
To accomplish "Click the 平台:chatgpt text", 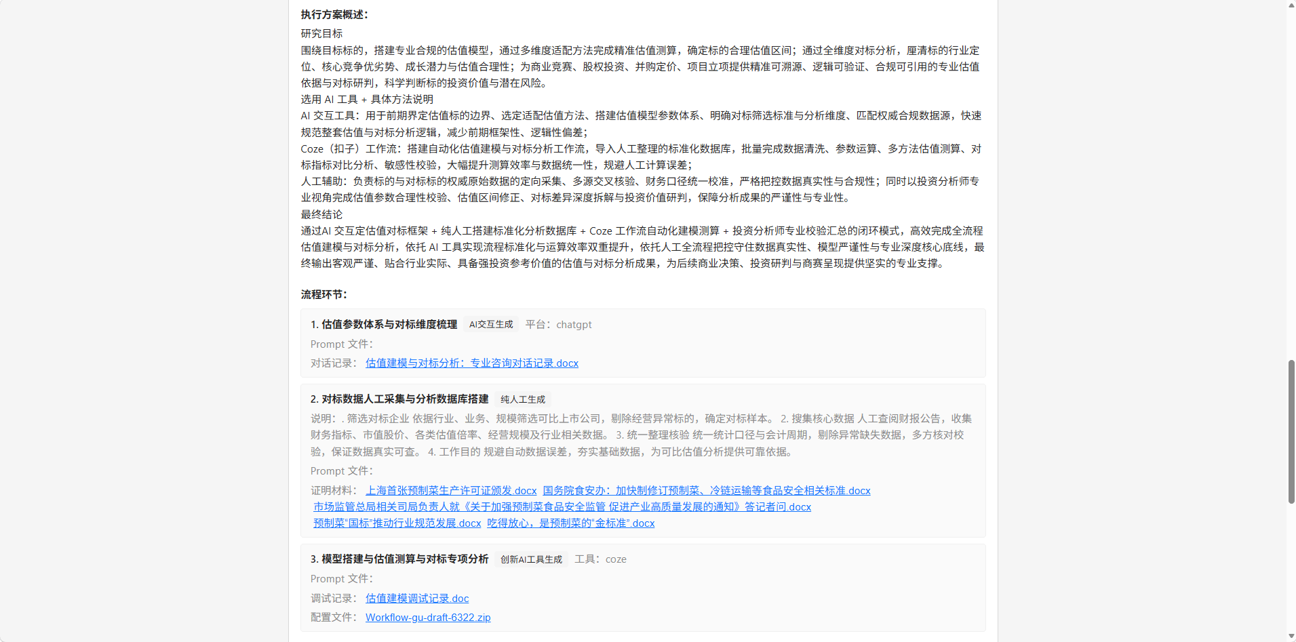I will (559, 325).
